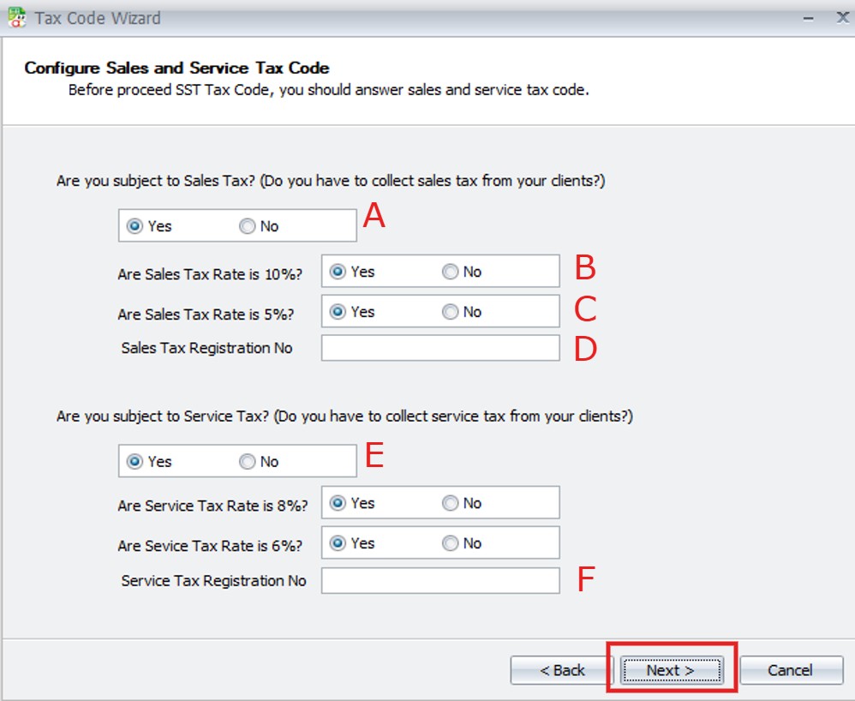
Task: Cancel the Tax Code Wizard
Action: [789, 670]
